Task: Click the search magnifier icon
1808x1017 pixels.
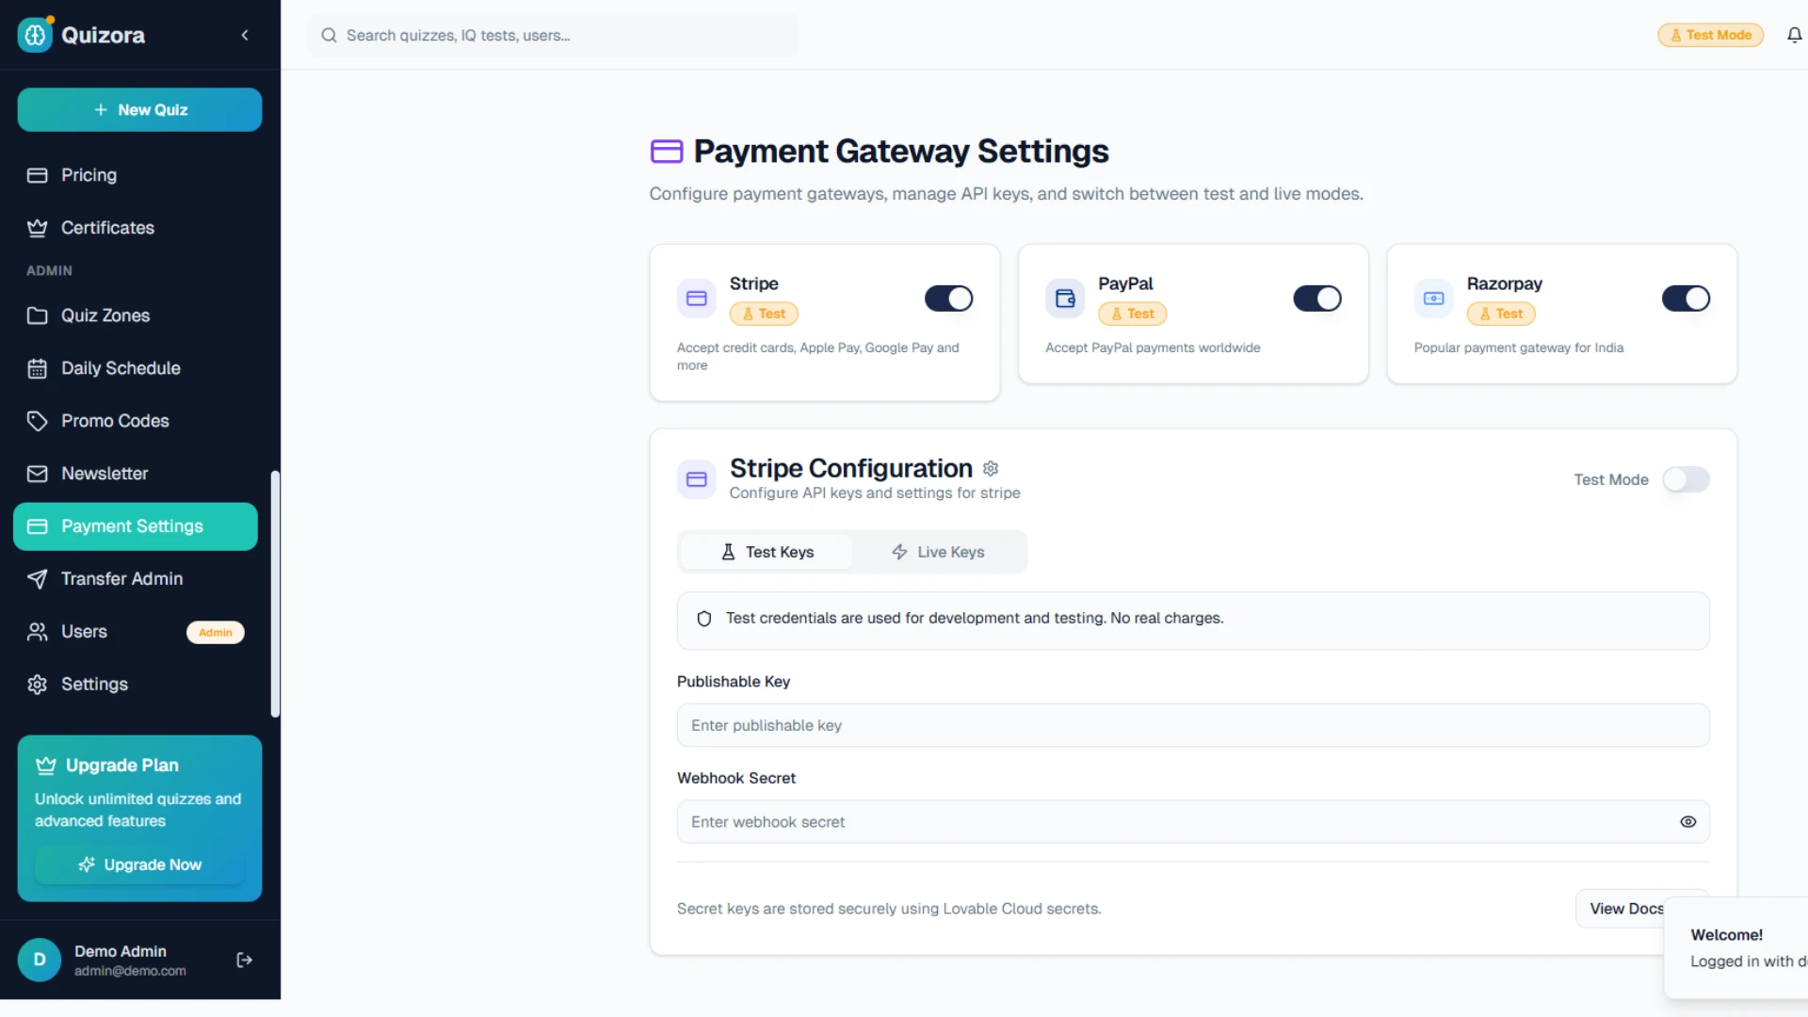Action: click(x=329, y=35)
